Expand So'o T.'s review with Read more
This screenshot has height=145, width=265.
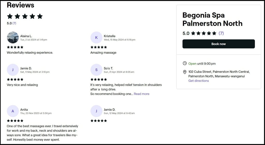(142, 94)
